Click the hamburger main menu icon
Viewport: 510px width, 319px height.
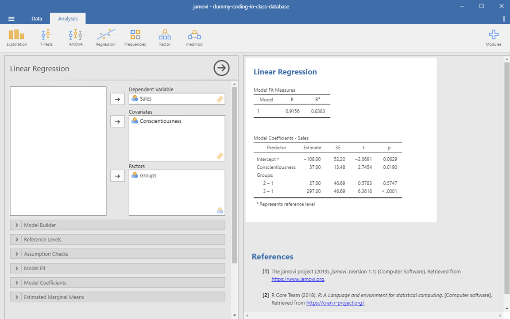pyautogui.click(x=12, y=19)
